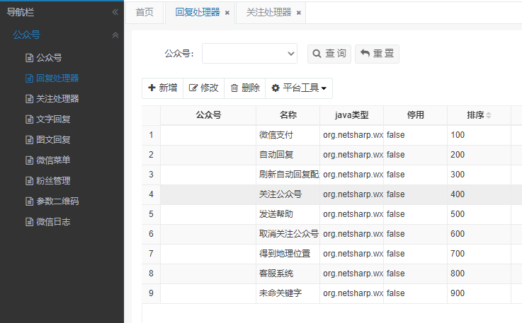Open the 平台工具 dropdown menu
Viewport: 522px width, 323px height.
coord(299,88)
